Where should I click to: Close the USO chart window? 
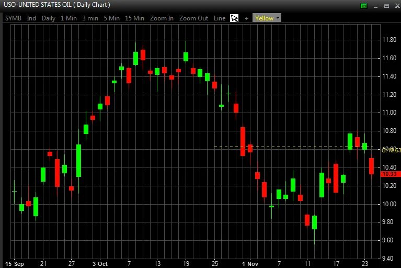point(397,6)
